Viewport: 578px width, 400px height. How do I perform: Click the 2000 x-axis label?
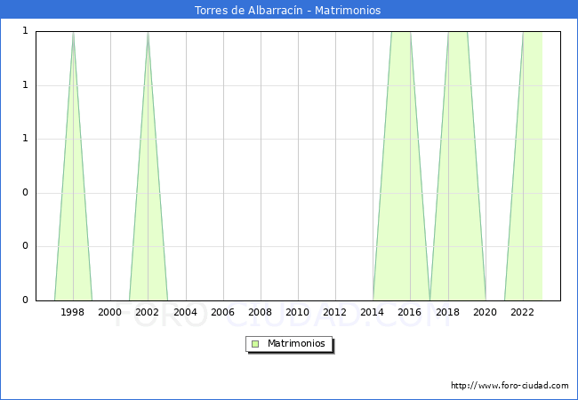pos(110,312)
